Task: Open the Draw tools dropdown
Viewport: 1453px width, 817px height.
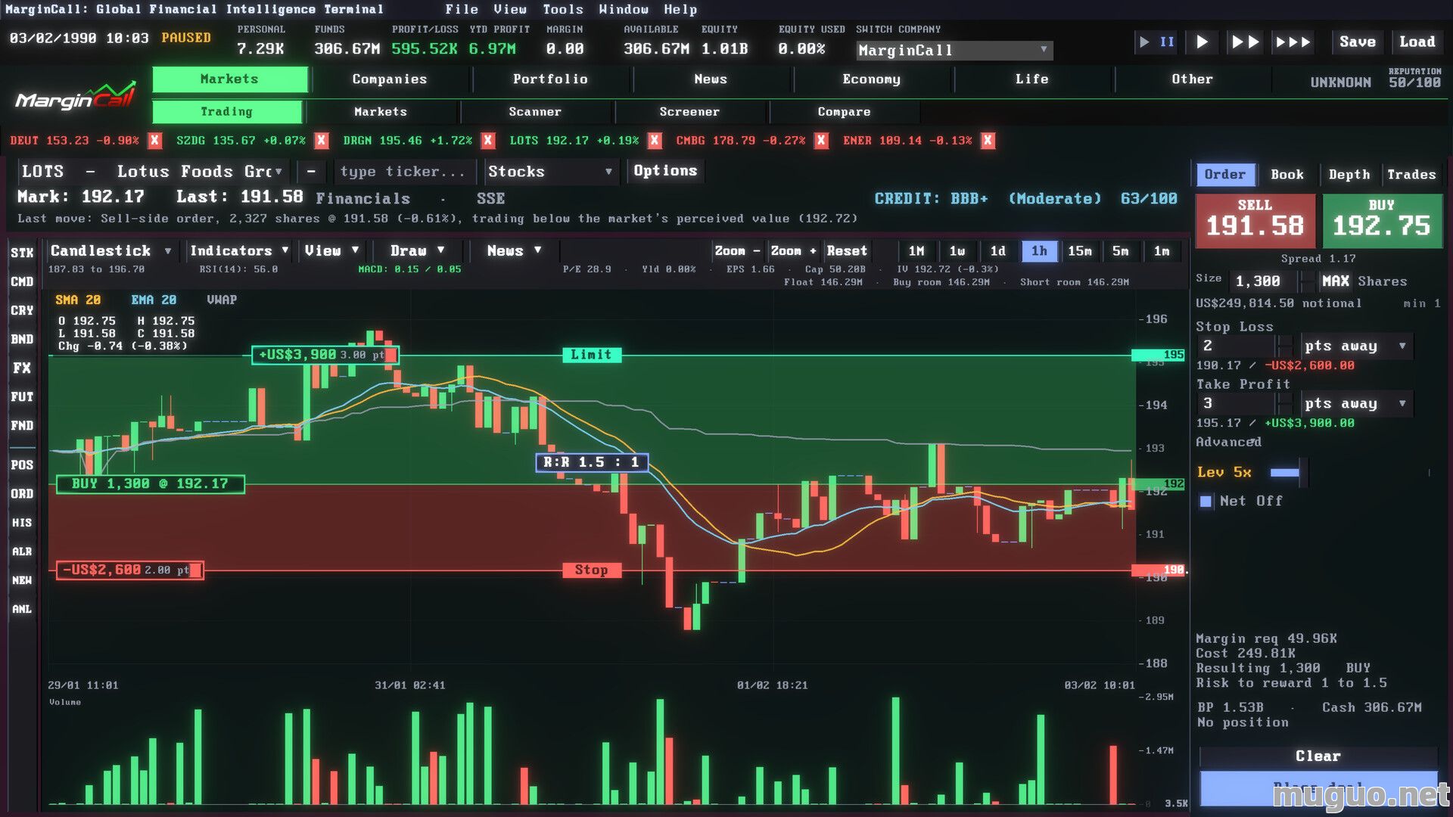Action: pos(418,251)
